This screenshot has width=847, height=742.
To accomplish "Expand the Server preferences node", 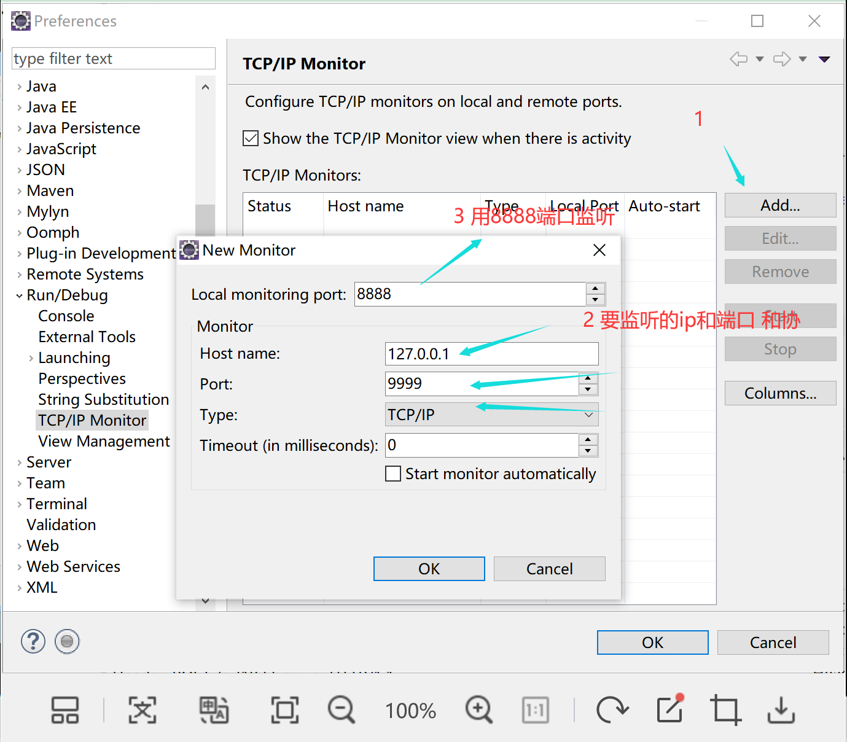I will click(x=19, y=463).
